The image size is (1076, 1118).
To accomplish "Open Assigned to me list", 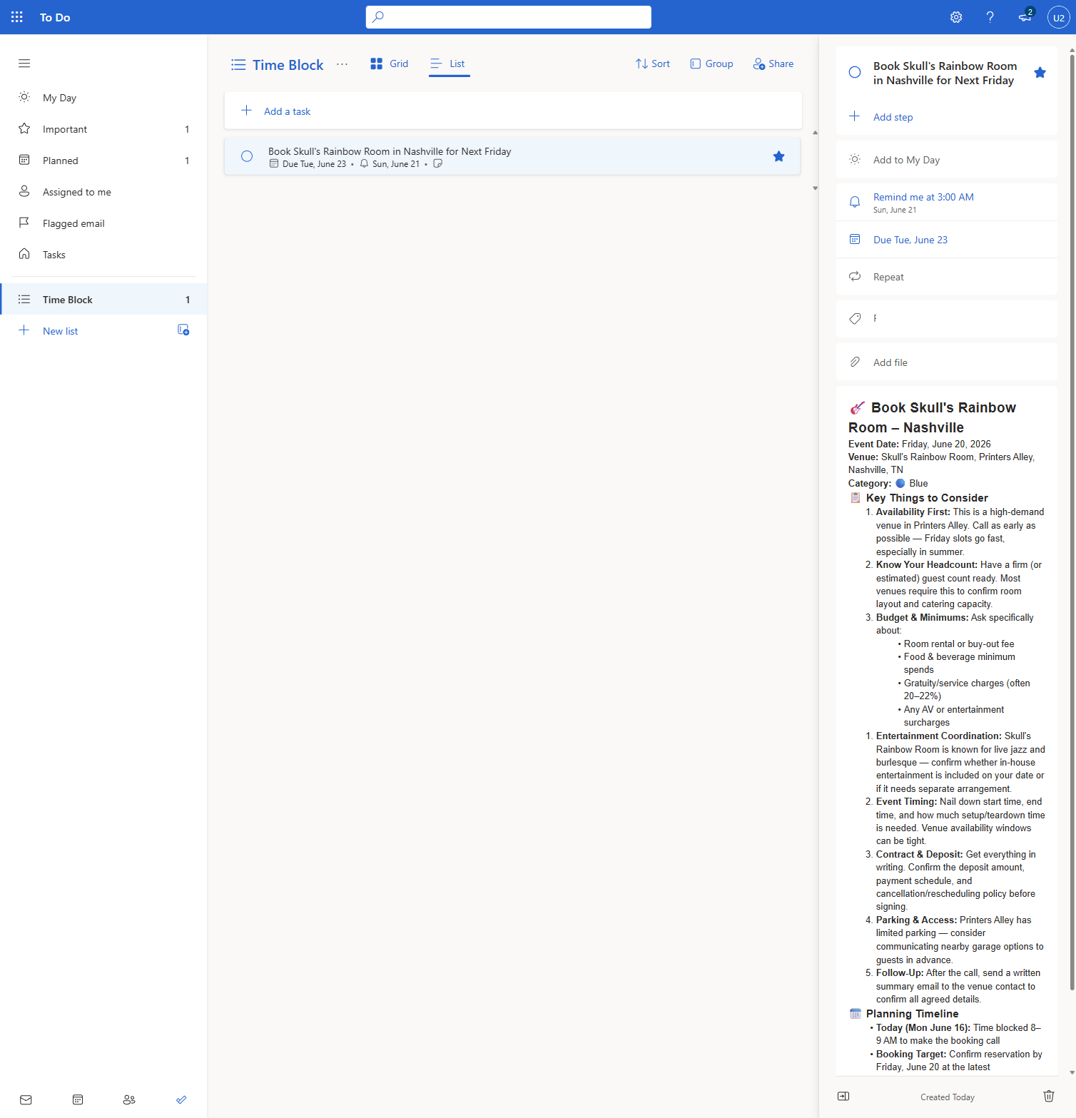I will click(104, 192).
